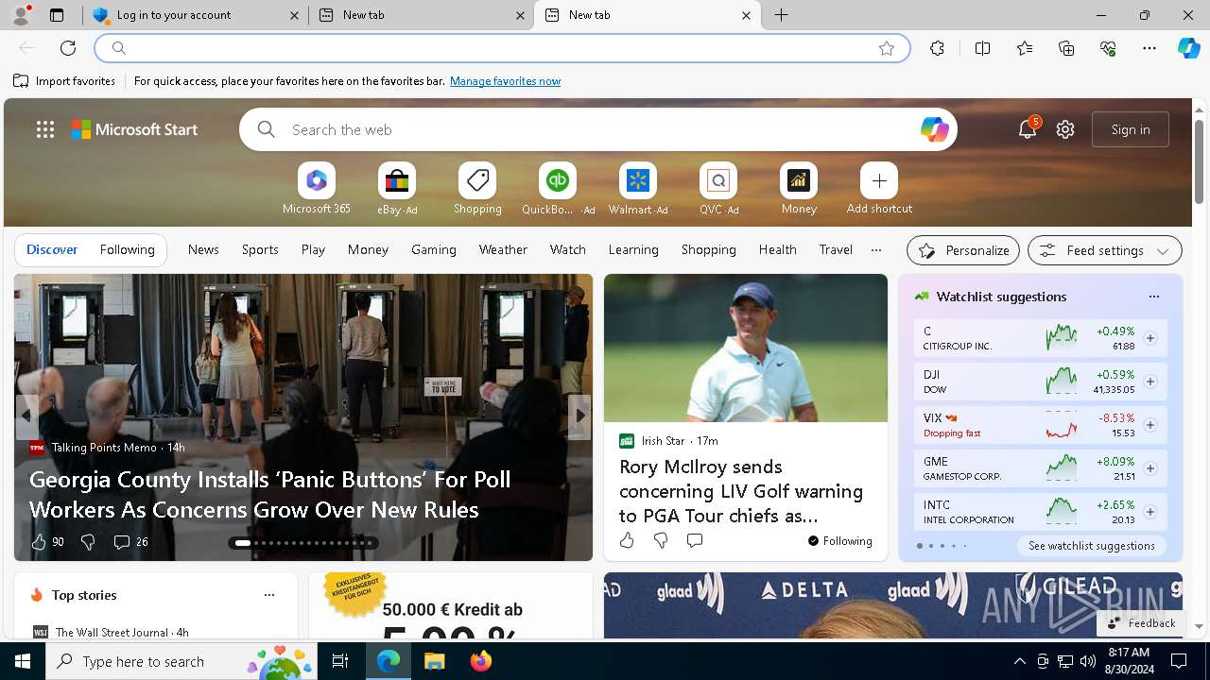Open browser Extensions icon
This screenshot has height=680, width=1210.
pos(937,48)
